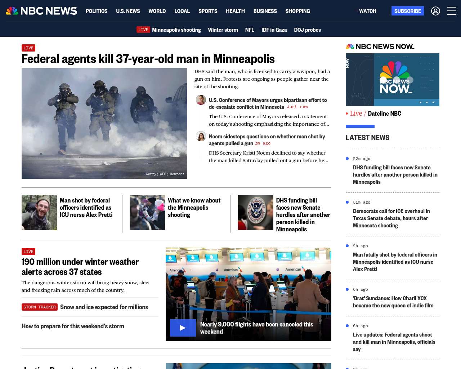Open the IDF in Gaza trending link
The height and width of the screenshot is (369, 461).
(274, 30)
